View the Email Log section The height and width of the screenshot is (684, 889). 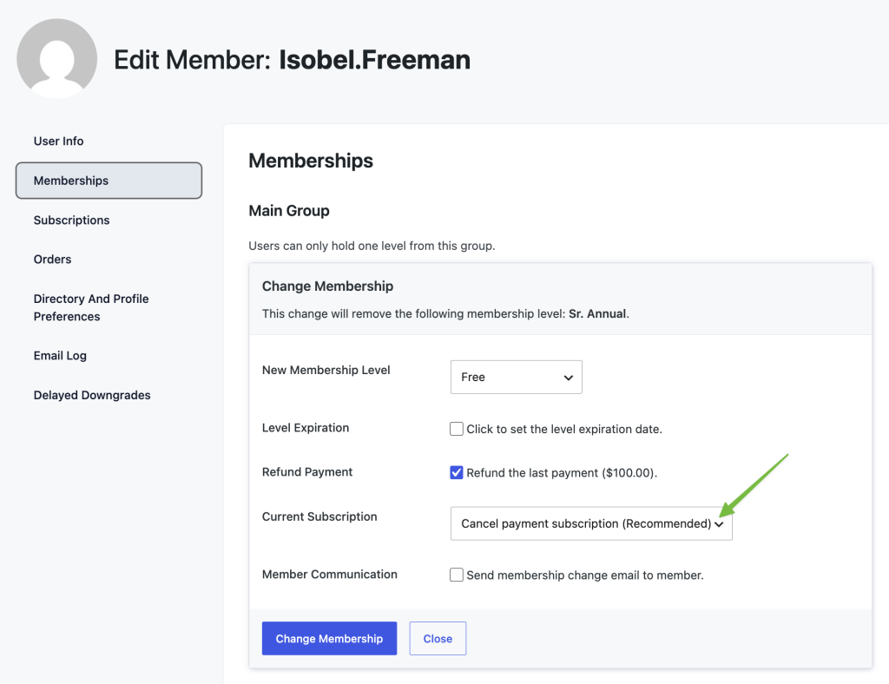[60, 355]
